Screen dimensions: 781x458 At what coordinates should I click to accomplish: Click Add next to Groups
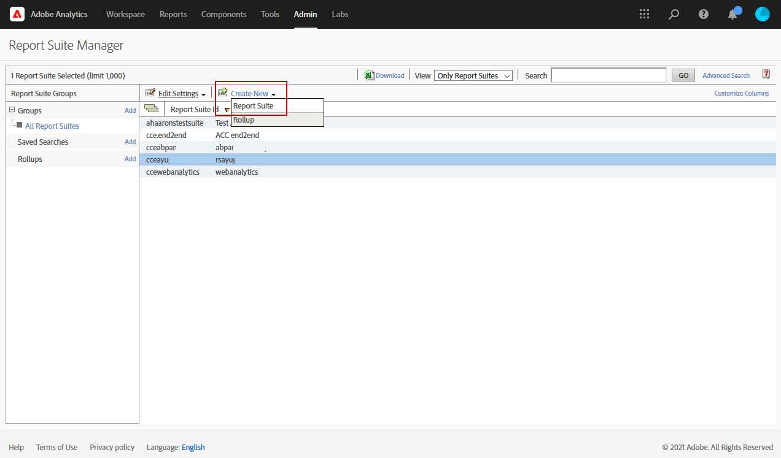pos(130,110)
